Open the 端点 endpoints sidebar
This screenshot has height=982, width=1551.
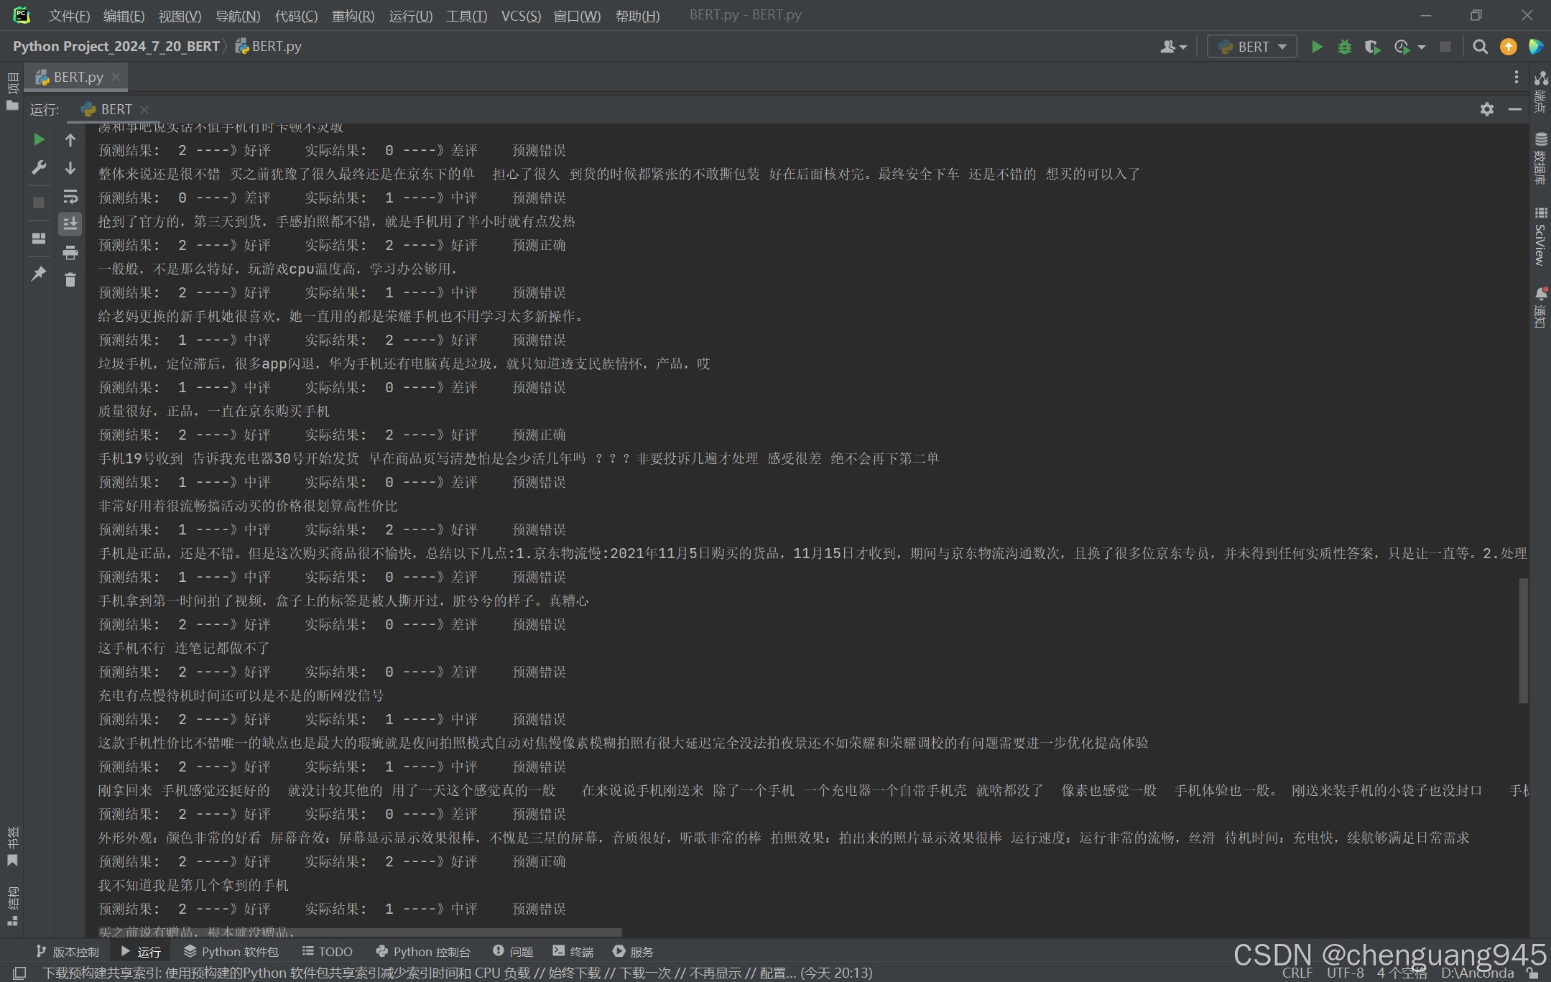coord(1540,92)
